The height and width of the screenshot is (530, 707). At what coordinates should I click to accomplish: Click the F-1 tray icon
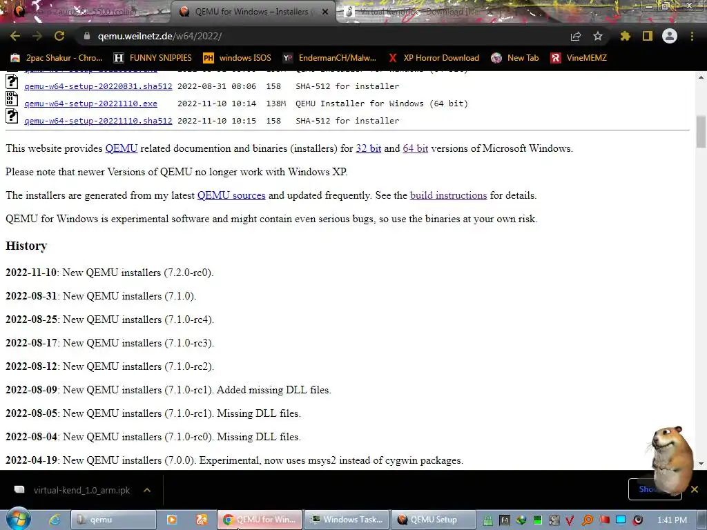pos(505,520)
